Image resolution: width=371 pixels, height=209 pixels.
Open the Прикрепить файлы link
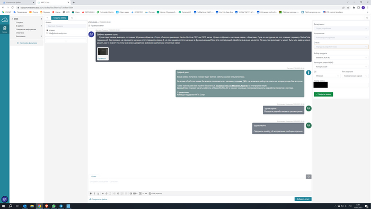point(98,199)
